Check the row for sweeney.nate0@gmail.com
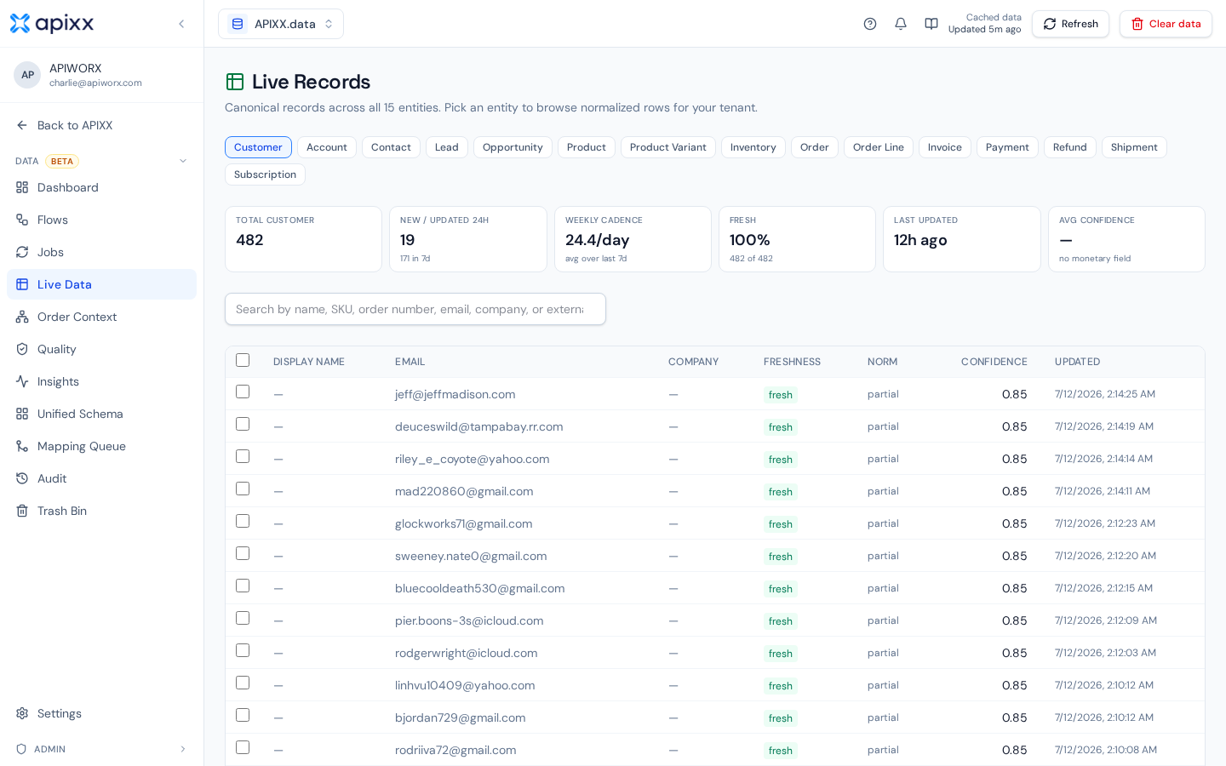Image resolution: width=1226 pixels, height=766 pixels. (243, 553)
